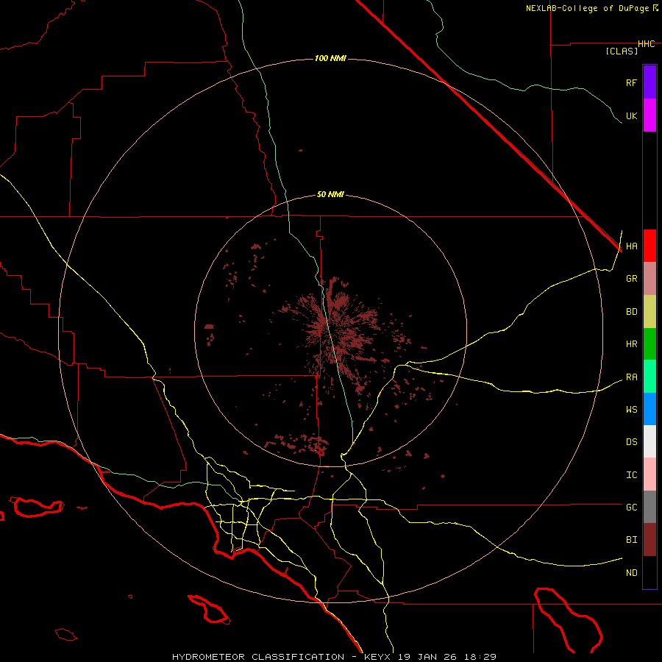This screenshot has width=662, height=662.
Task: Pick the RA aqua-green legend swatch
Action: click(649, 377)
